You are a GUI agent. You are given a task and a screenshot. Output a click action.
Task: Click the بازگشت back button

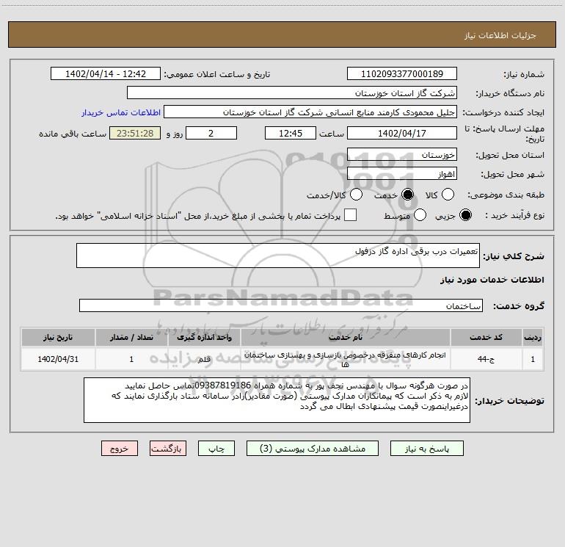pos(168,449)
